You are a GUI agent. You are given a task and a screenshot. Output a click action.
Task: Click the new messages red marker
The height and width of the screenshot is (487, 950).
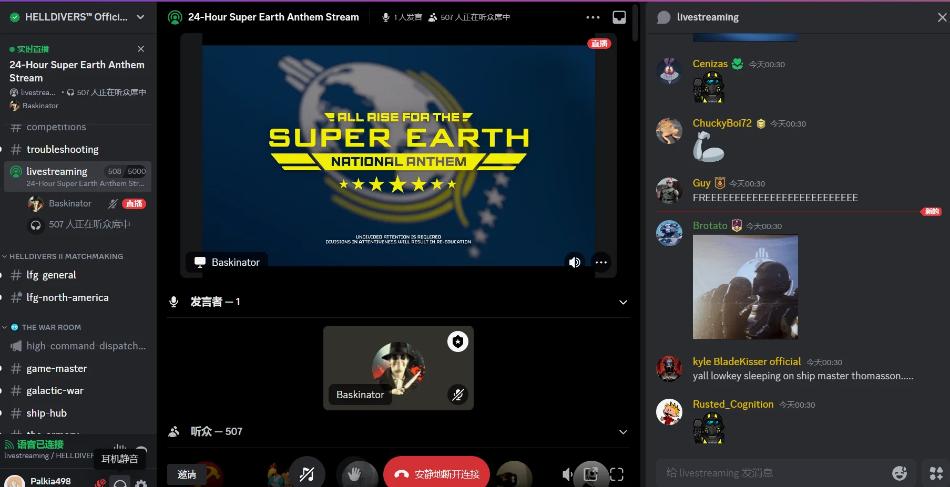(x=932, y=212)
